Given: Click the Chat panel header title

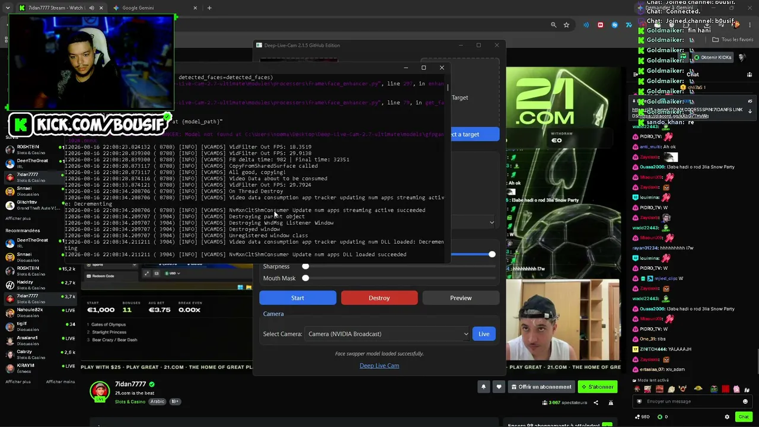Looking at the screenshot, I should pos(693,75).
